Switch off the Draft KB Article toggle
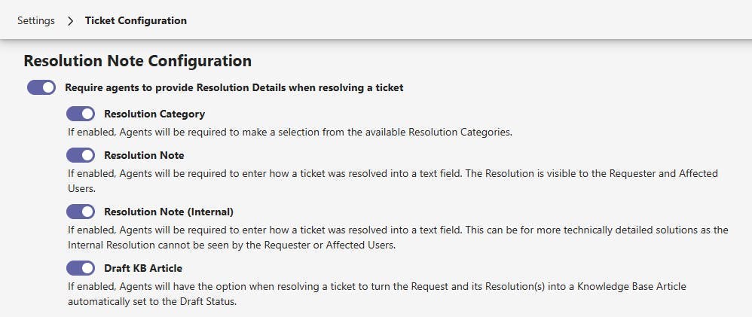Screen dimensions: 752x317 [x=81, y=268]
